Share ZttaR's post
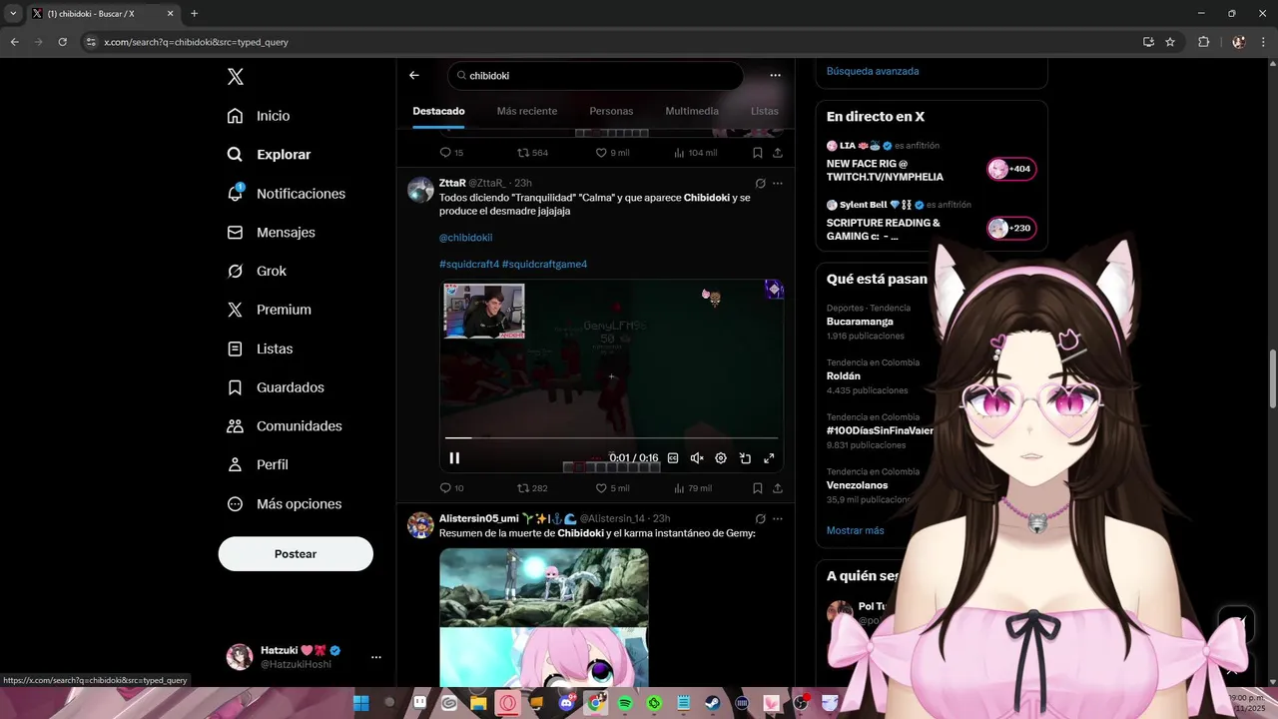The height and width of the screenshot is (719, 1278). (x=778, y=488)
